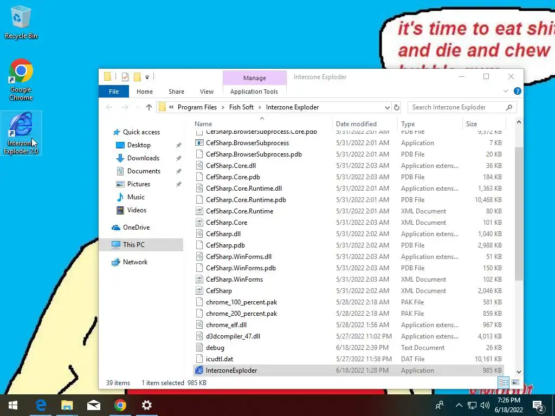The width and height of the screenshot is (555, 416).
Task: Select chrome_100_percent.pak file
Action: click(349, 302)
